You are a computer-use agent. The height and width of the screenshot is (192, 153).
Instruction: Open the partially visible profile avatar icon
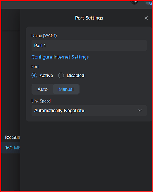pyautogui.click(x=134, y=2)
